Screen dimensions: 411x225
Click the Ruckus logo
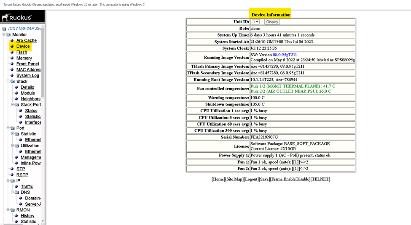coord(16,17)
